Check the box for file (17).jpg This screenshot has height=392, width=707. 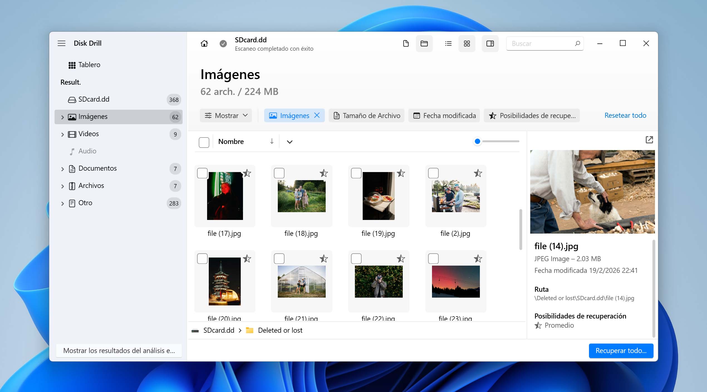[x=202, y=173]
